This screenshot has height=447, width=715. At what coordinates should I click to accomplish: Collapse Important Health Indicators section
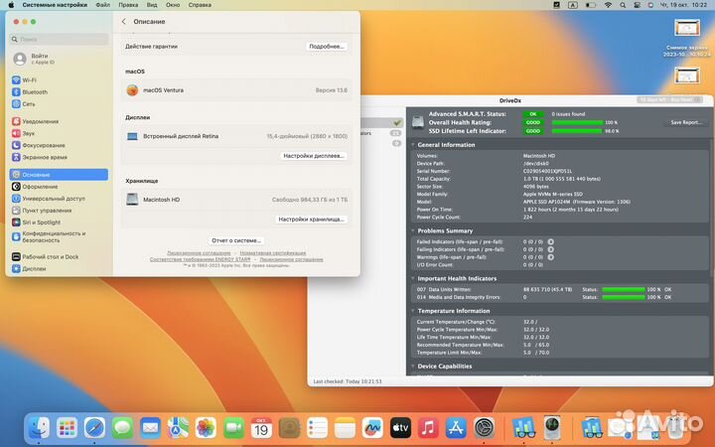point(413,278)
